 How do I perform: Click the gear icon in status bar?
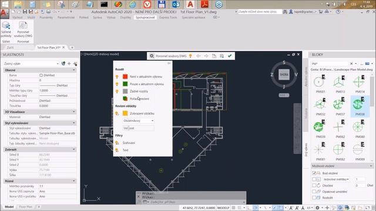click(x=317, y=208)
